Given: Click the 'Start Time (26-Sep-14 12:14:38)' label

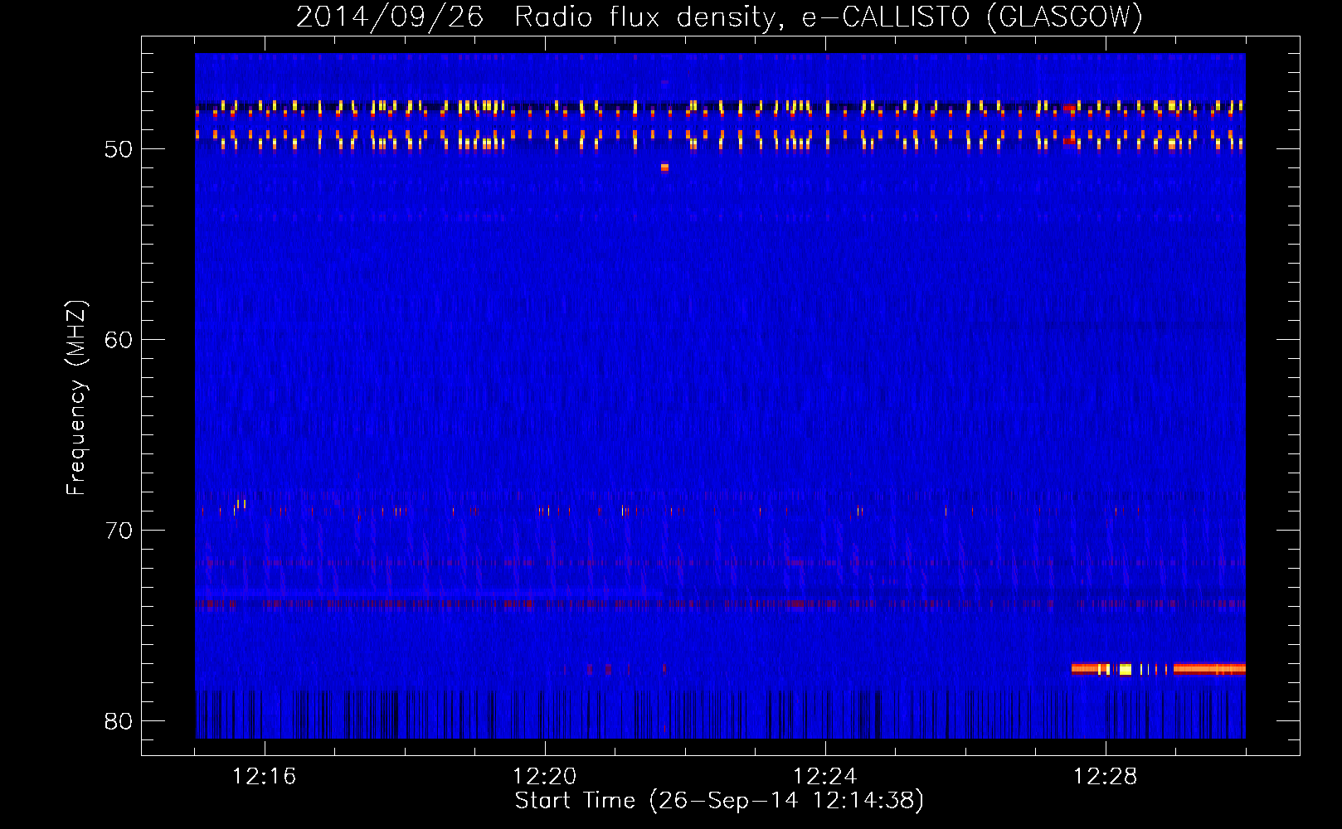Looking at the screenshot, I should (x=719, y=801).
